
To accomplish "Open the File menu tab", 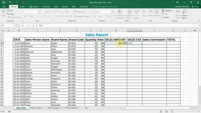I will 4,7.
